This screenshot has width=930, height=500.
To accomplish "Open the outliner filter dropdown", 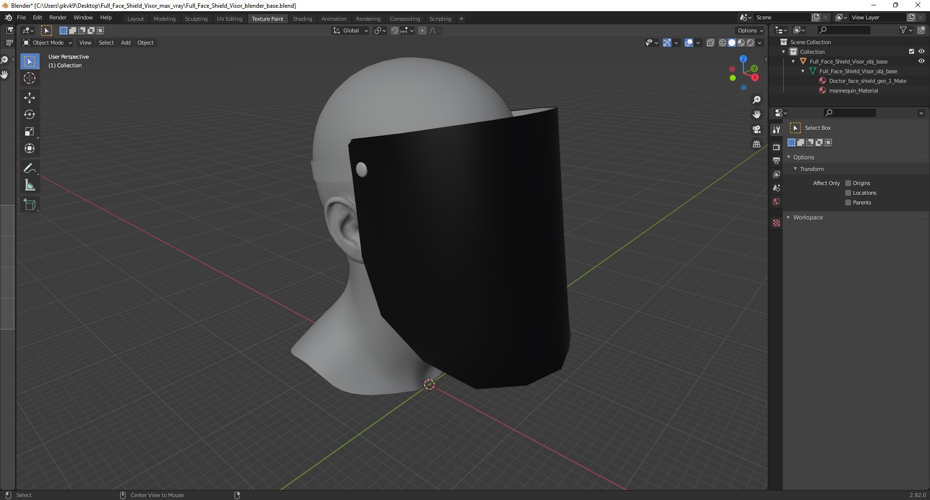I will tap(906, 30).
